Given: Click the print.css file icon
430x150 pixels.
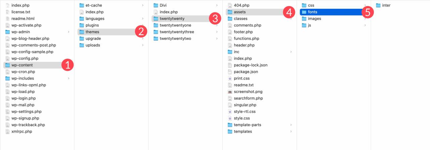Looking at the screenshot, I should coord(230,78).
